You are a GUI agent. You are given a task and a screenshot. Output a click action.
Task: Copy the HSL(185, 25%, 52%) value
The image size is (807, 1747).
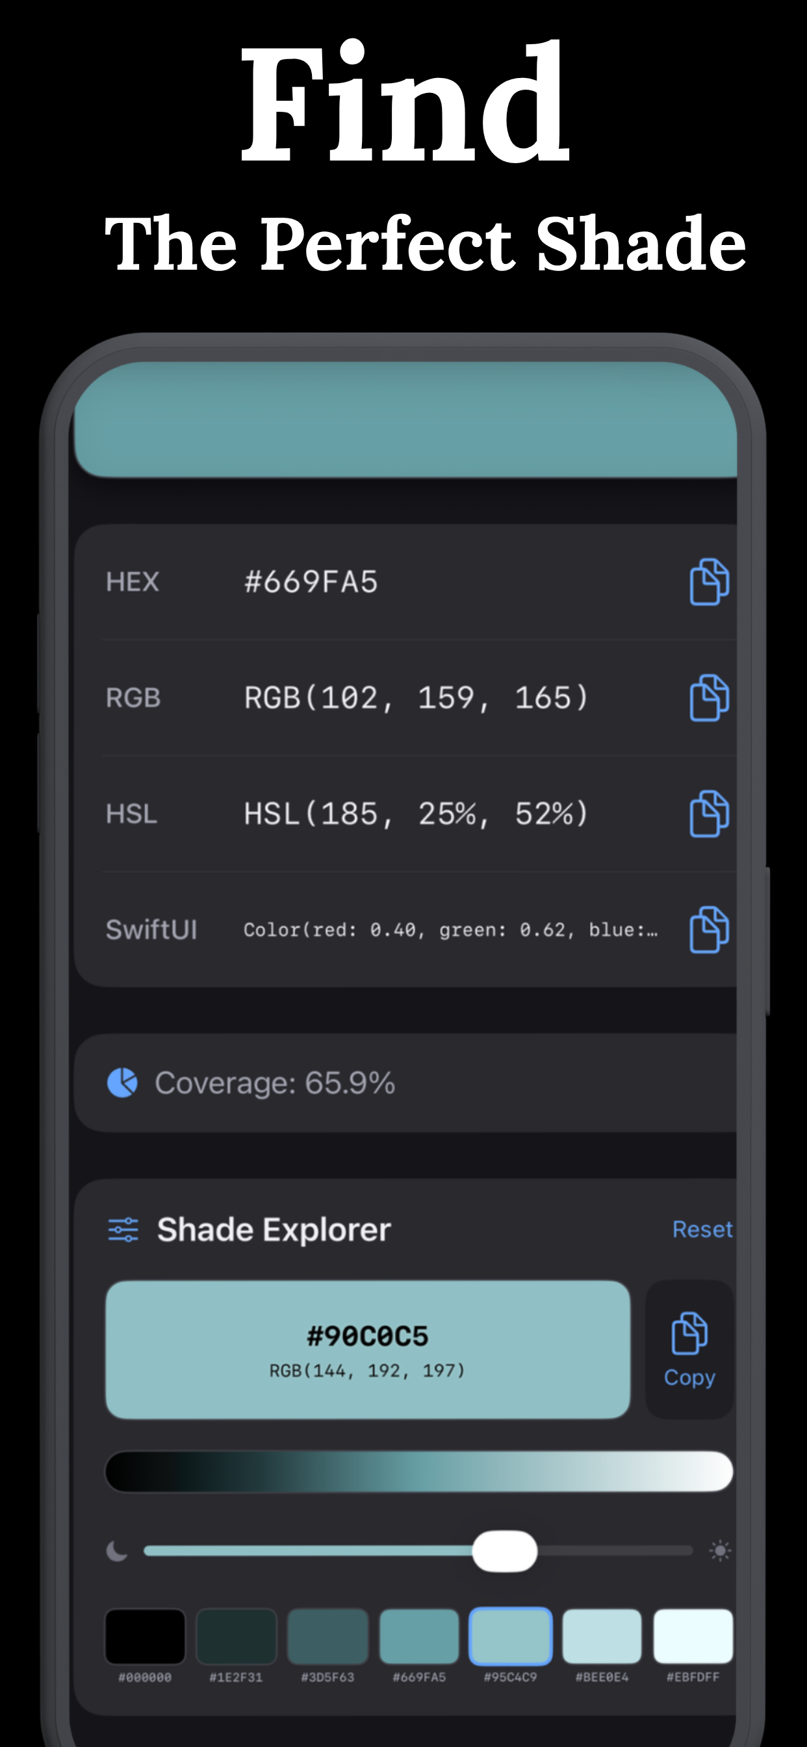pos(709,814)
